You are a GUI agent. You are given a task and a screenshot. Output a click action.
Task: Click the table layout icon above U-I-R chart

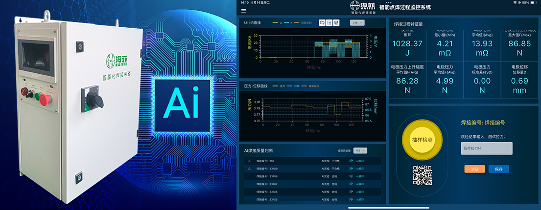click(329, 22)
